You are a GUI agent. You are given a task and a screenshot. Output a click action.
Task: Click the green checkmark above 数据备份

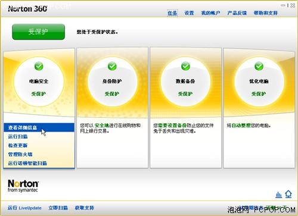point(185,66)
